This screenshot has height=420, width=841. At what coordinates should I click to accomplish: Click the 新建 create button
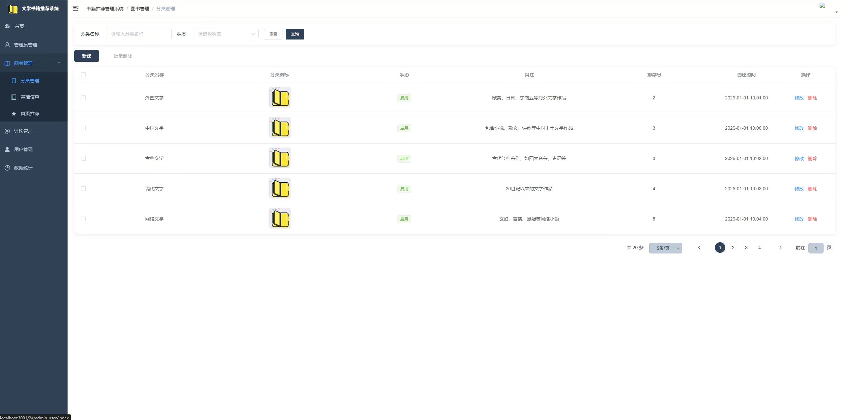pos(87,56)
